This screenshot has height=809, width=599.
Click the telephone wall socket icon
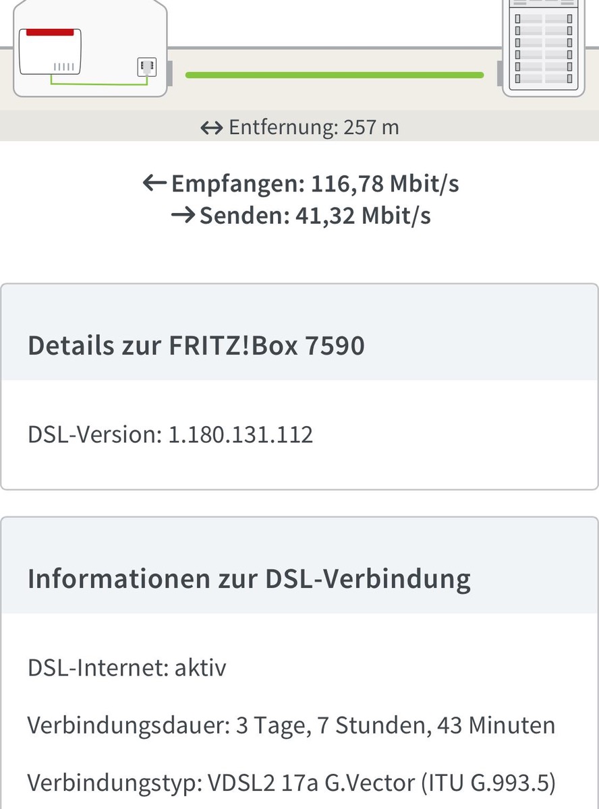point(146,67)
